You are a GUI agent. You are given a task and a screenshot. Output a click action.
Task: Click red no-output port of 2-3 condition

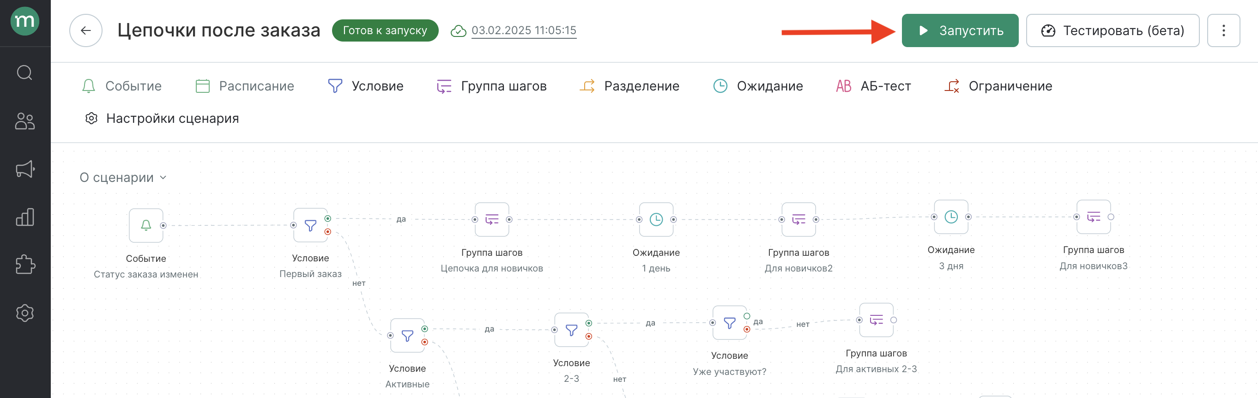[x=588, y=336]
